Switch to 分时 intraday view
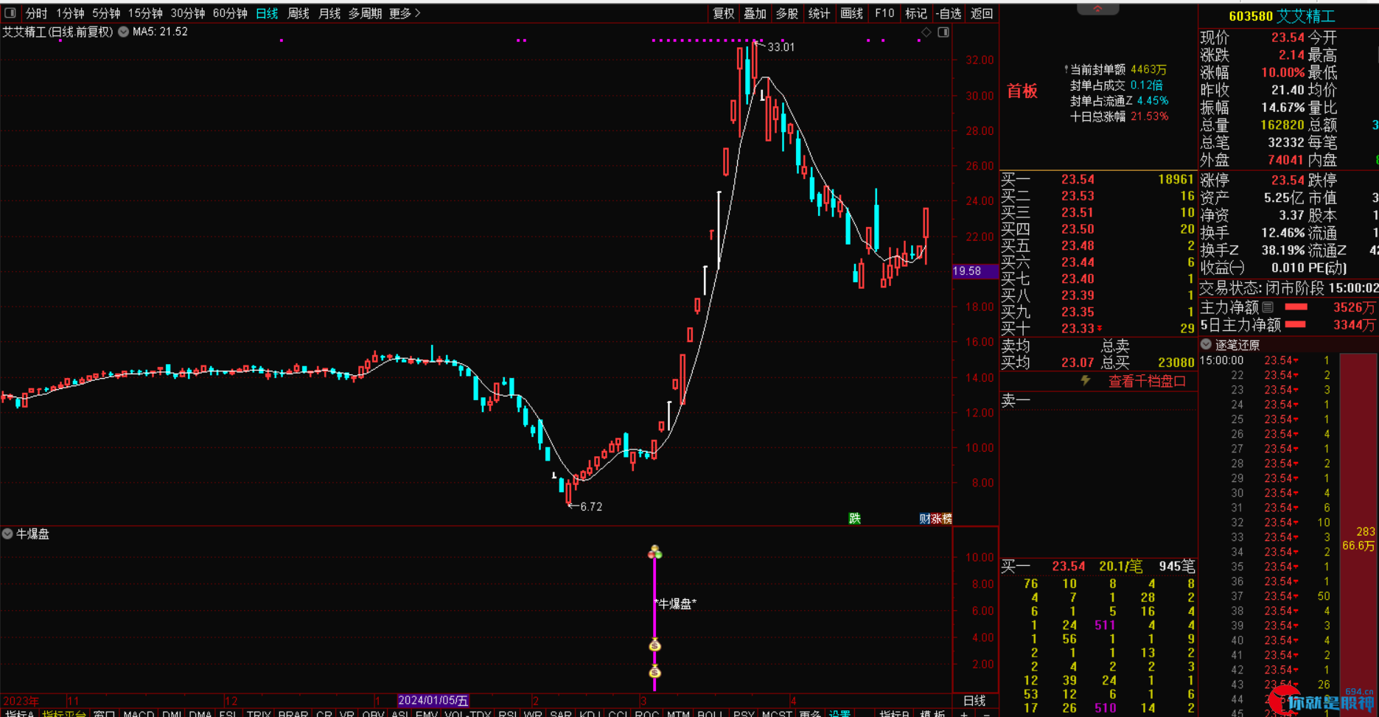1379x717 pixels. click(x=36, y=13)
